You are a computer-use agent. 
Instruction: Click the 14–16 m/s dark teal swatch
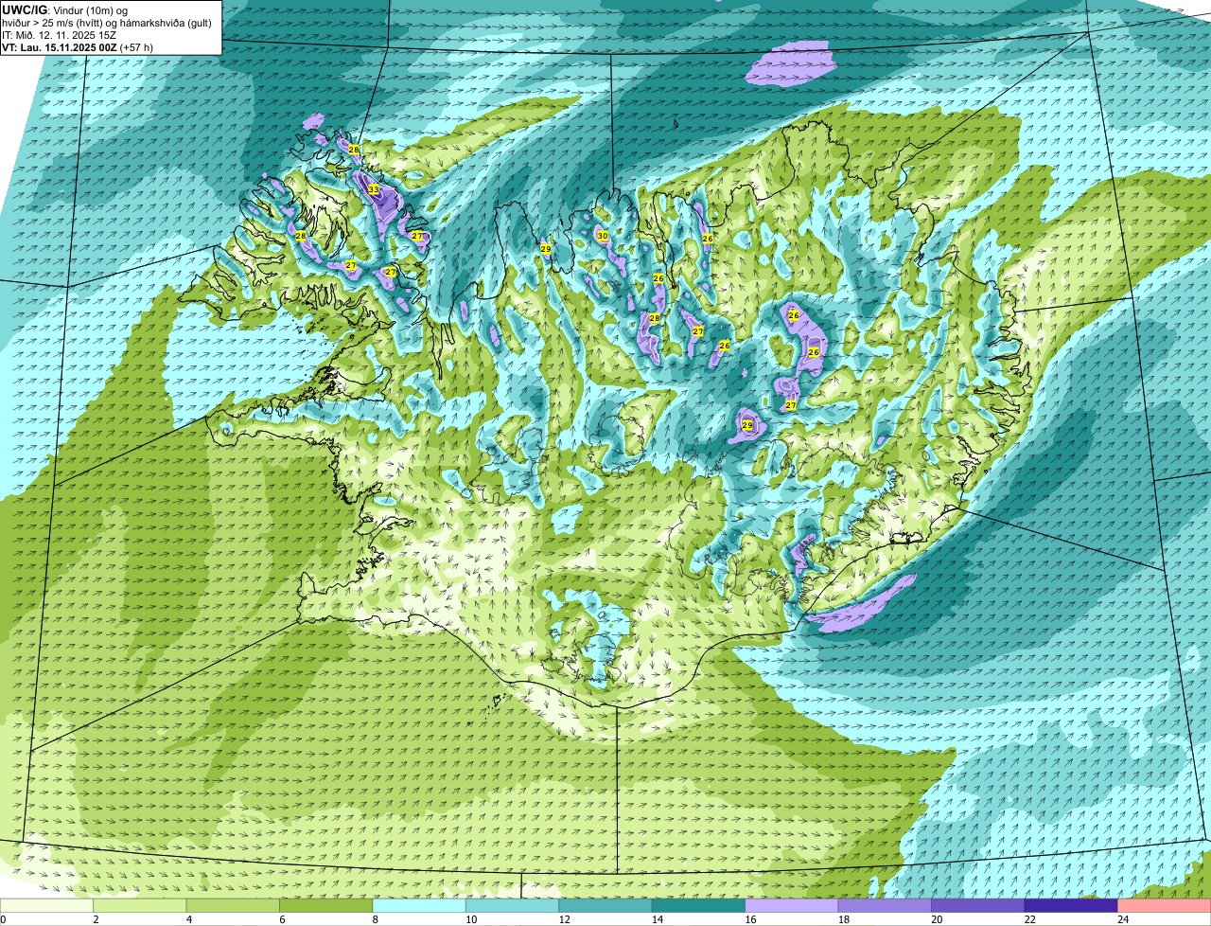pos(699,905)
